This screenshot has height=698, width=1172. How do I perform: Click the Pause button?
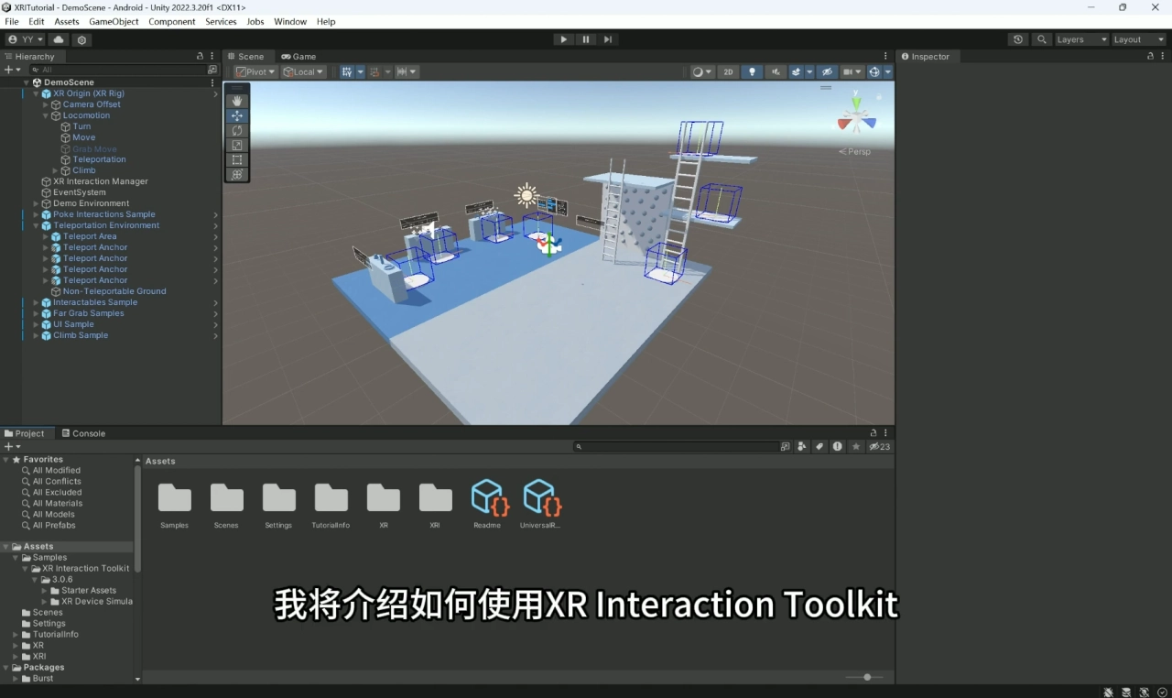[x=586, y=39]
